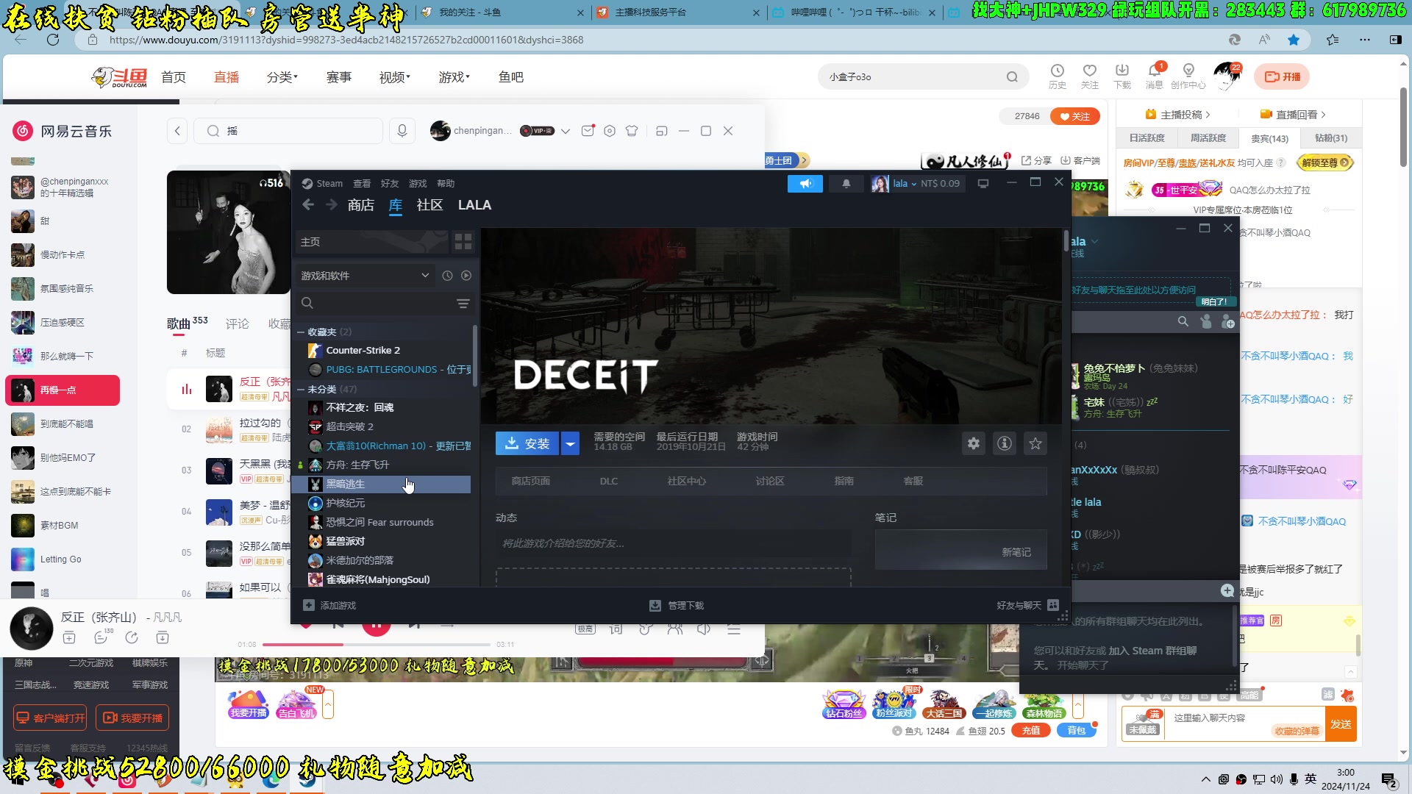Screen dimensions: 1412x794
Task: Open install options dropdown arrow
Action: [x=570, y=443]
